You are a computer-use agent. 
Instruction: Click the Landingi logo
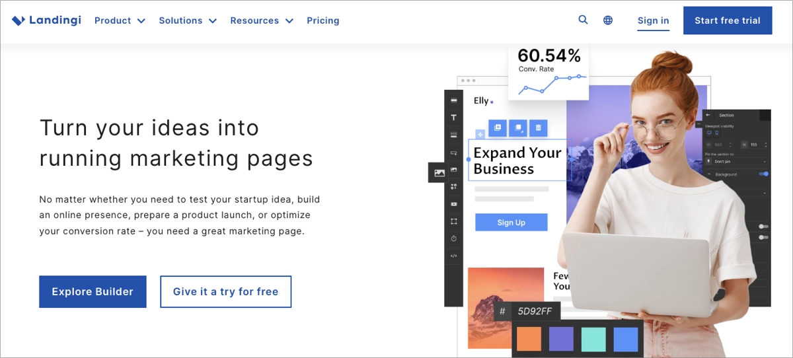coord(46,20)
